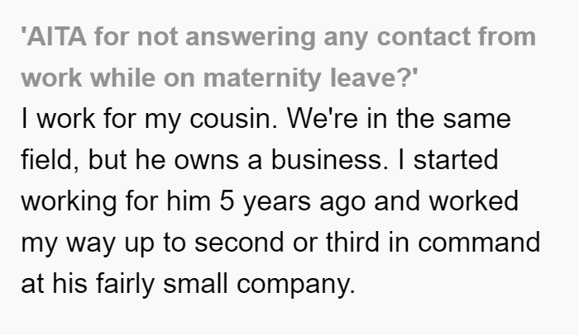The image size is (579, 335).
Task: Click the word 'field,' in the paragraph
Action: [50, 160]
